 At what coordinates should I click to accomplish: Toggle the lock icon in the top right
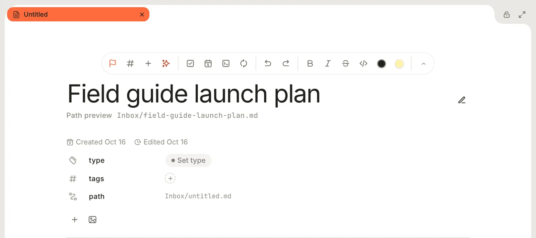pos(507,14)
